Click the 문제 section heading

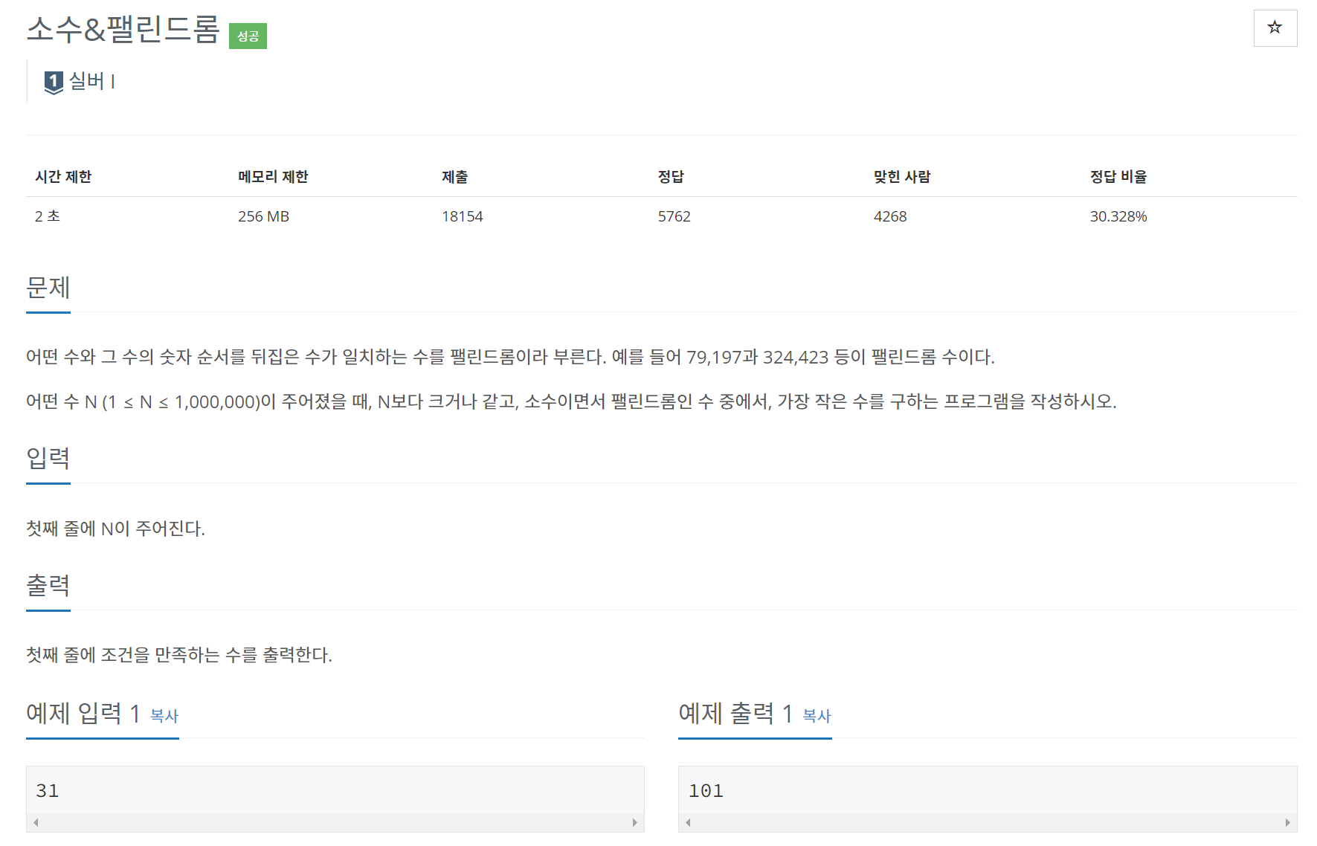pos(48,287)
